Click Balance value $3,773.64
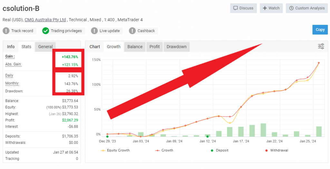 click(x=70, y=101)
